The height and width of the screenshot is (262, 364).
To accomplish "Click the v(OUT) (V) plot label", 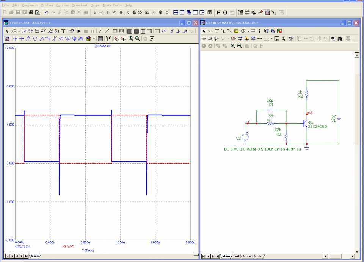I will pos(23,246).
